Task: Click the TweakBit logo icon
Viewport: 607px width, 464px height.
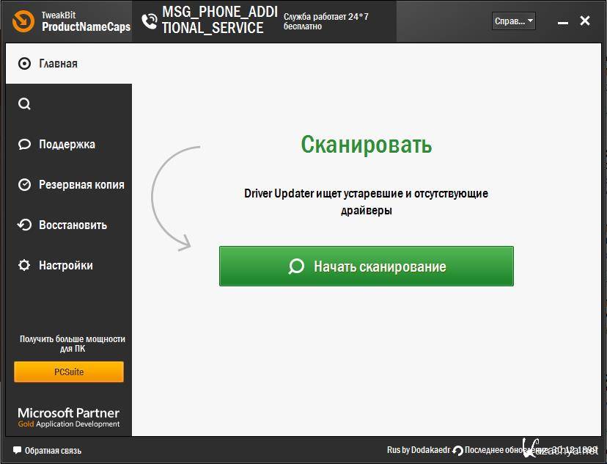Action: (x=23, y=21)
